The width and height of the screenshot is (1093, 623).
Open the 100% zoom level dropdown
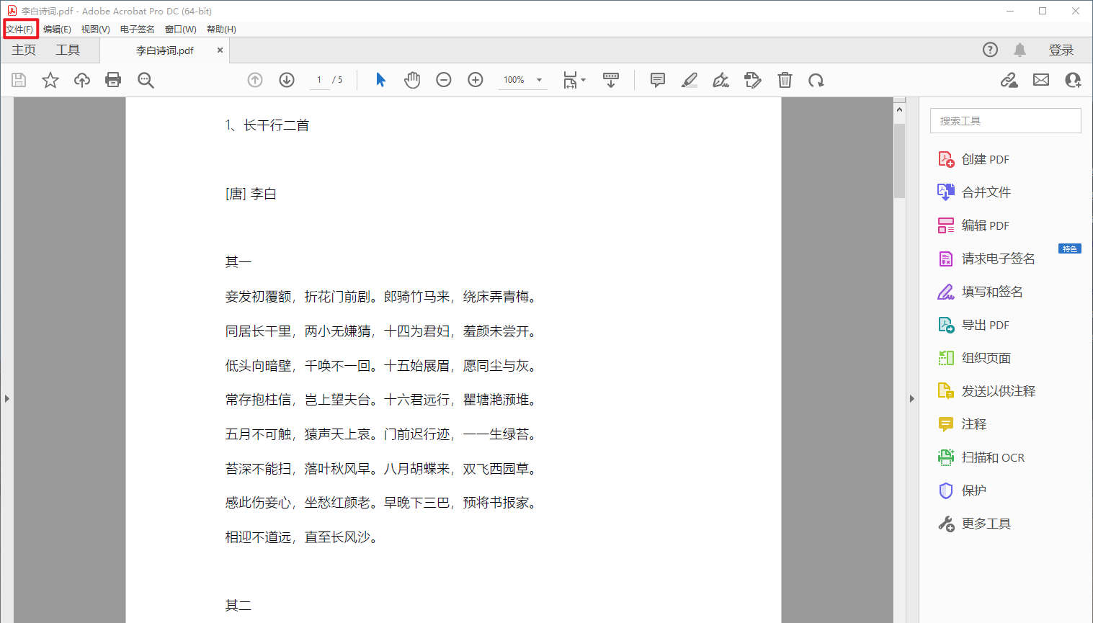point(539,80)
